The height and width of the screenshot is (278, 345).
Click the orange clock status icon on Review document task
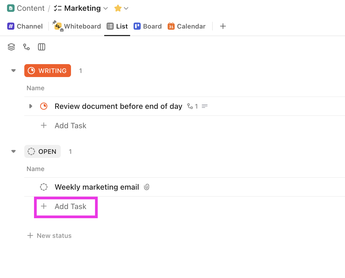44,106
